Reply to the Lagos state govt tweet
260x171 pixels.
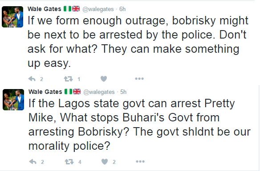click(32, 162)
